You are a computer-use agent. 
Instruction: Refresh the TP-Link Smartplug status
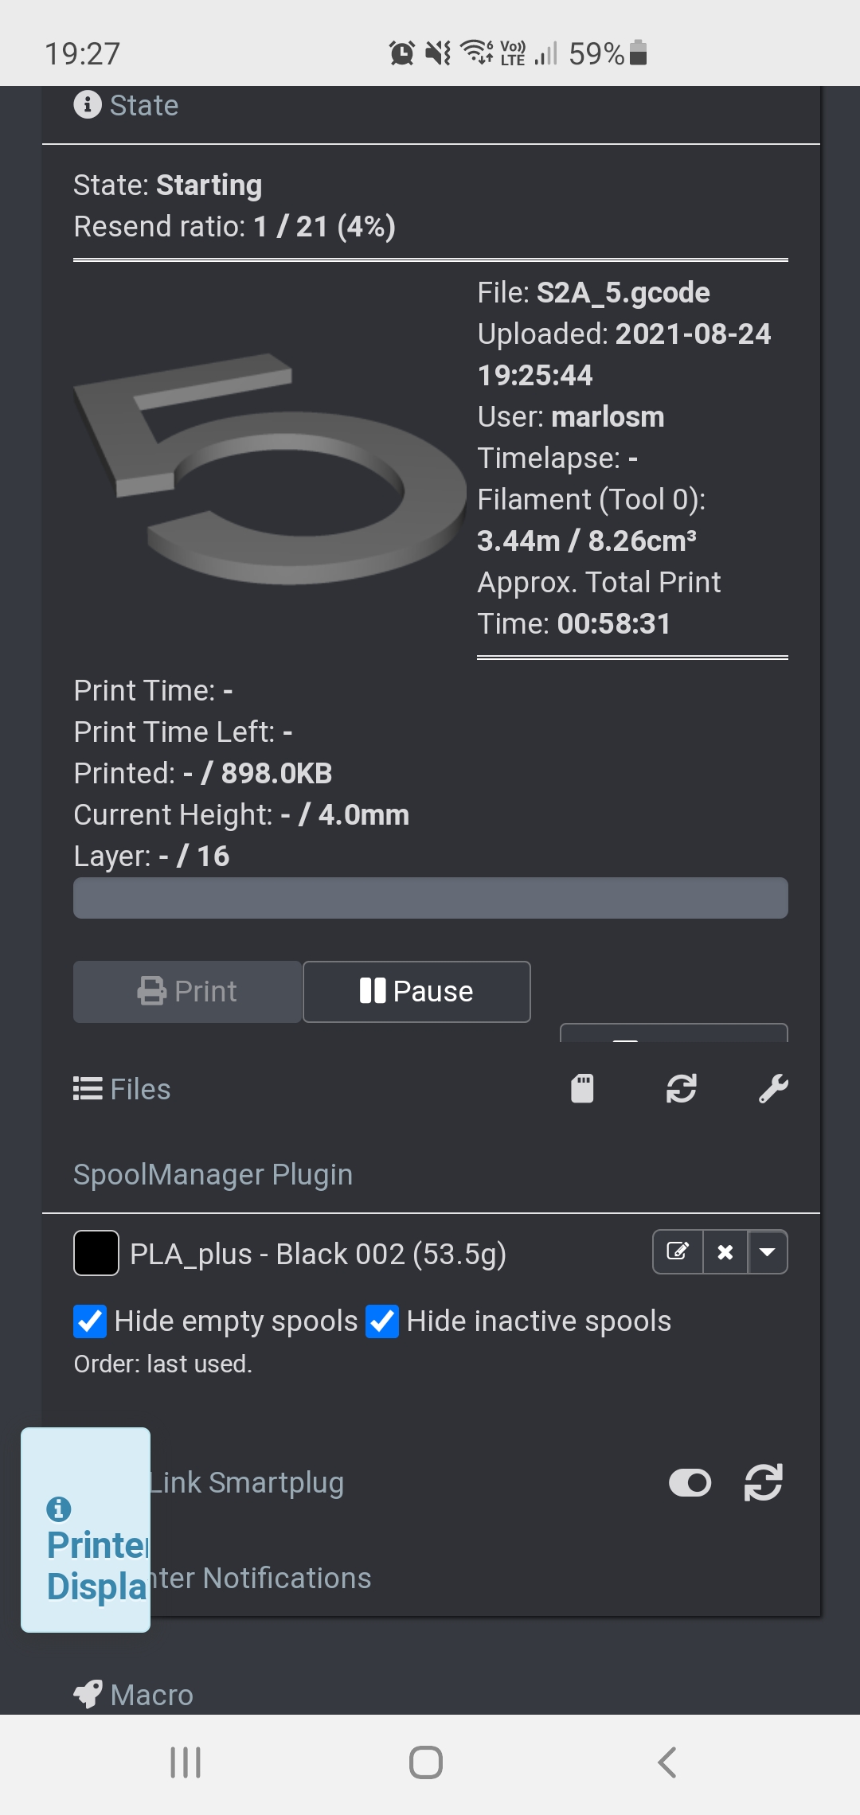pos(763,1481)
